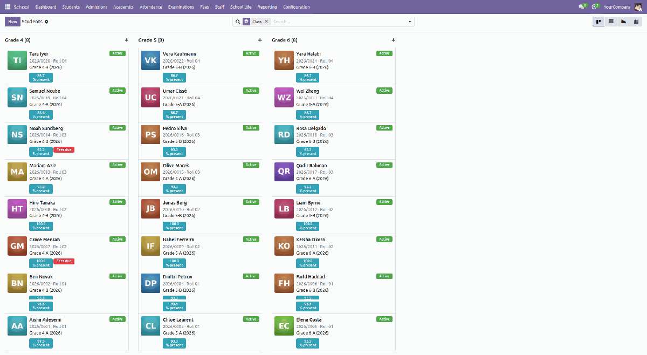The width and height of the screenshot is (647, 355).
Task: Expand the search options dropdown
Action: [x=410, y=22]
